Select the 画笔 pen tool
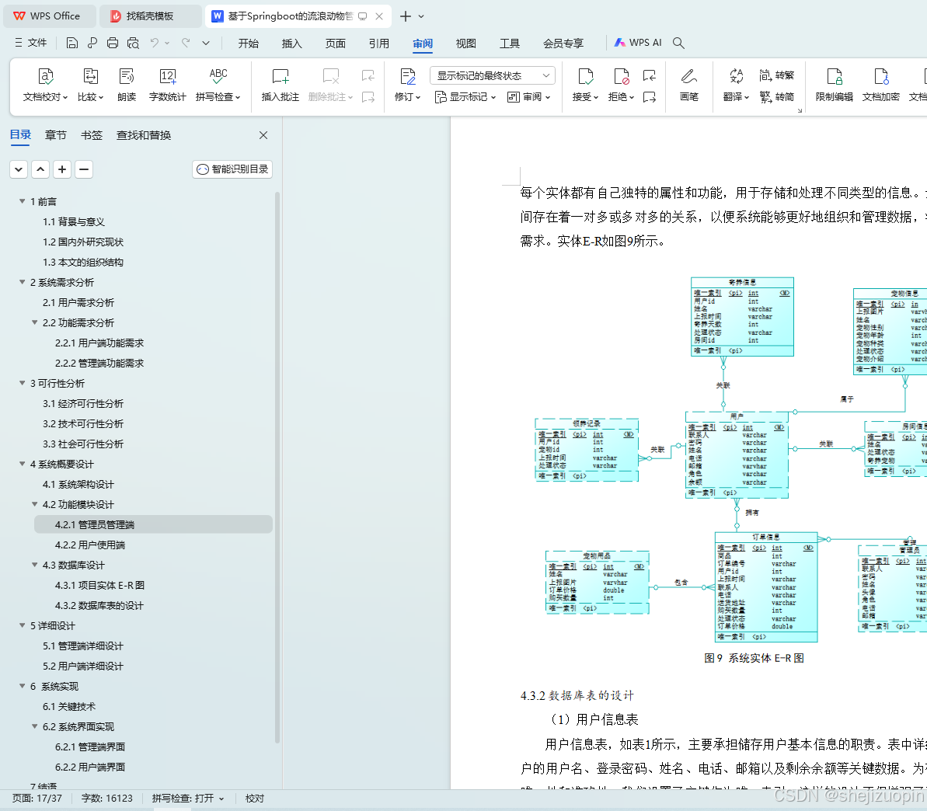The height and width of the screenshot is (811, 927). click(688, 85)
